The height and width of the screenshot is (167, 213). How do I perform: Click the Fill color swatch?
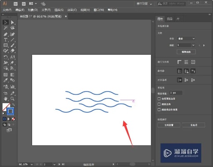[5, 105]
